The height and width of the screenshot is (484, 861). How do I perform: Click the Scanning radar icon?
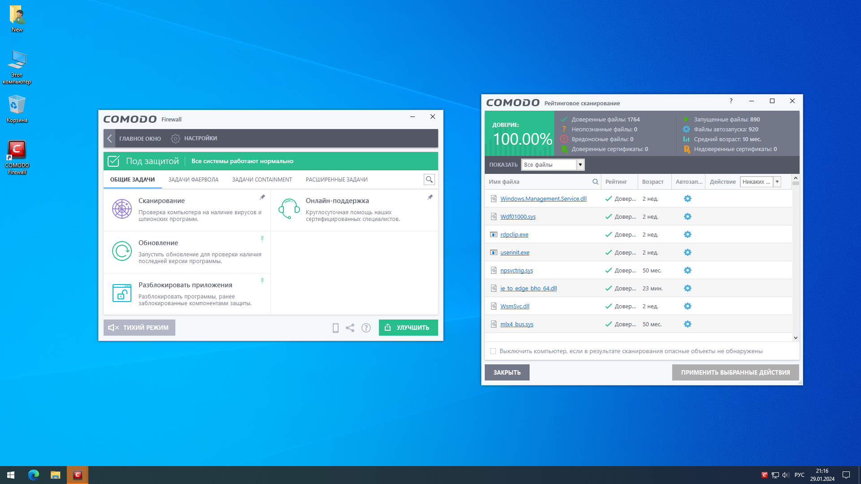[x=122, y=209]
